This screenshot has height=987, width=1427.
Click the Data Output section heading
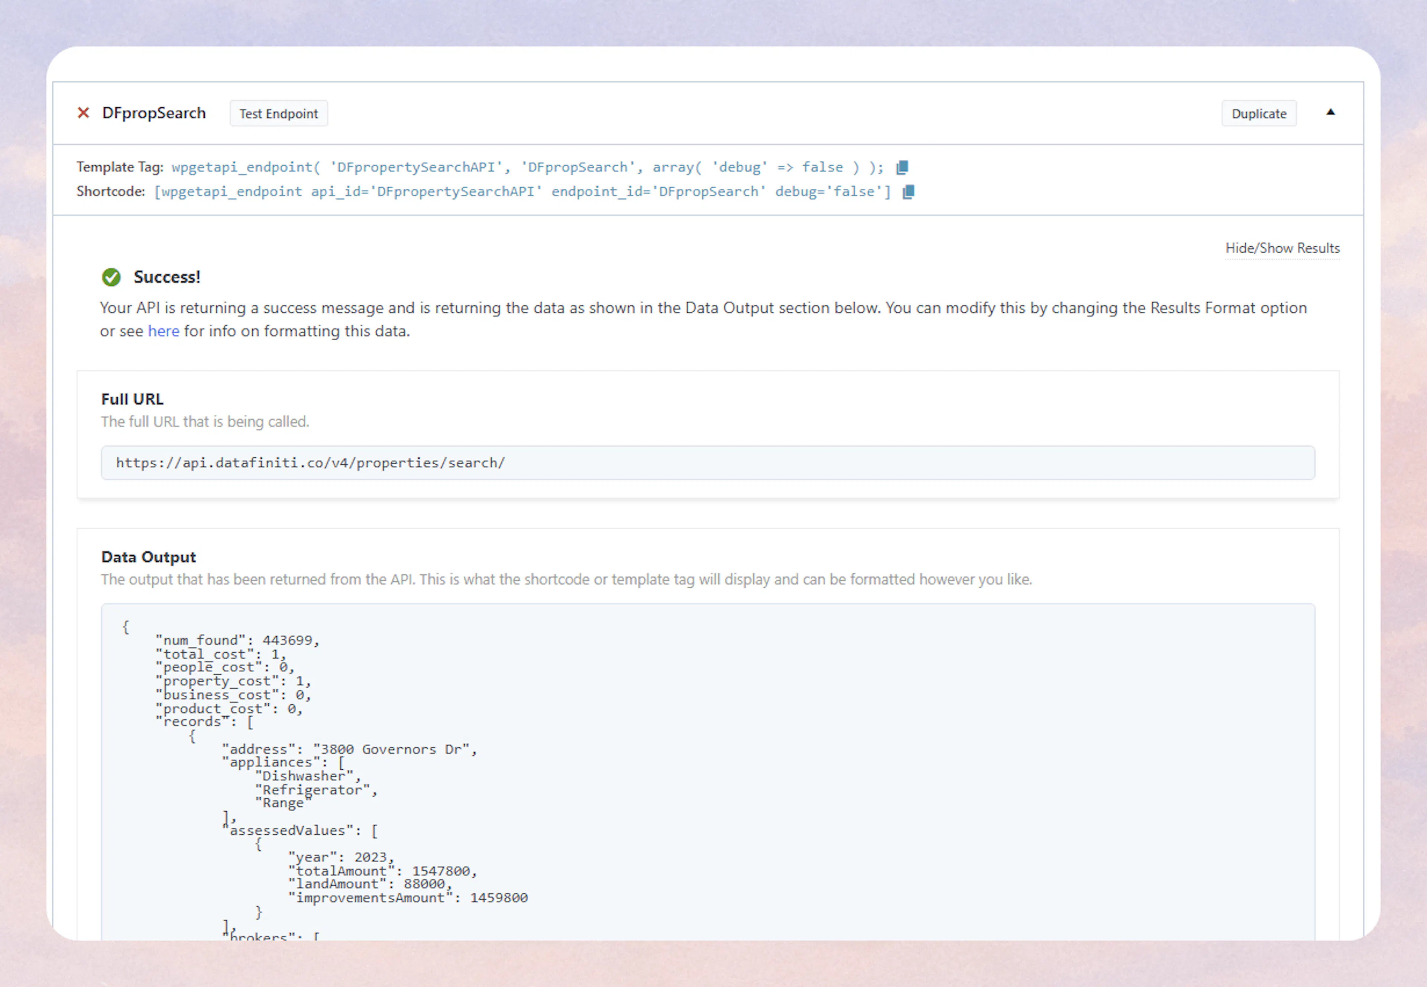pyautogui.click(x=148, y=556)
